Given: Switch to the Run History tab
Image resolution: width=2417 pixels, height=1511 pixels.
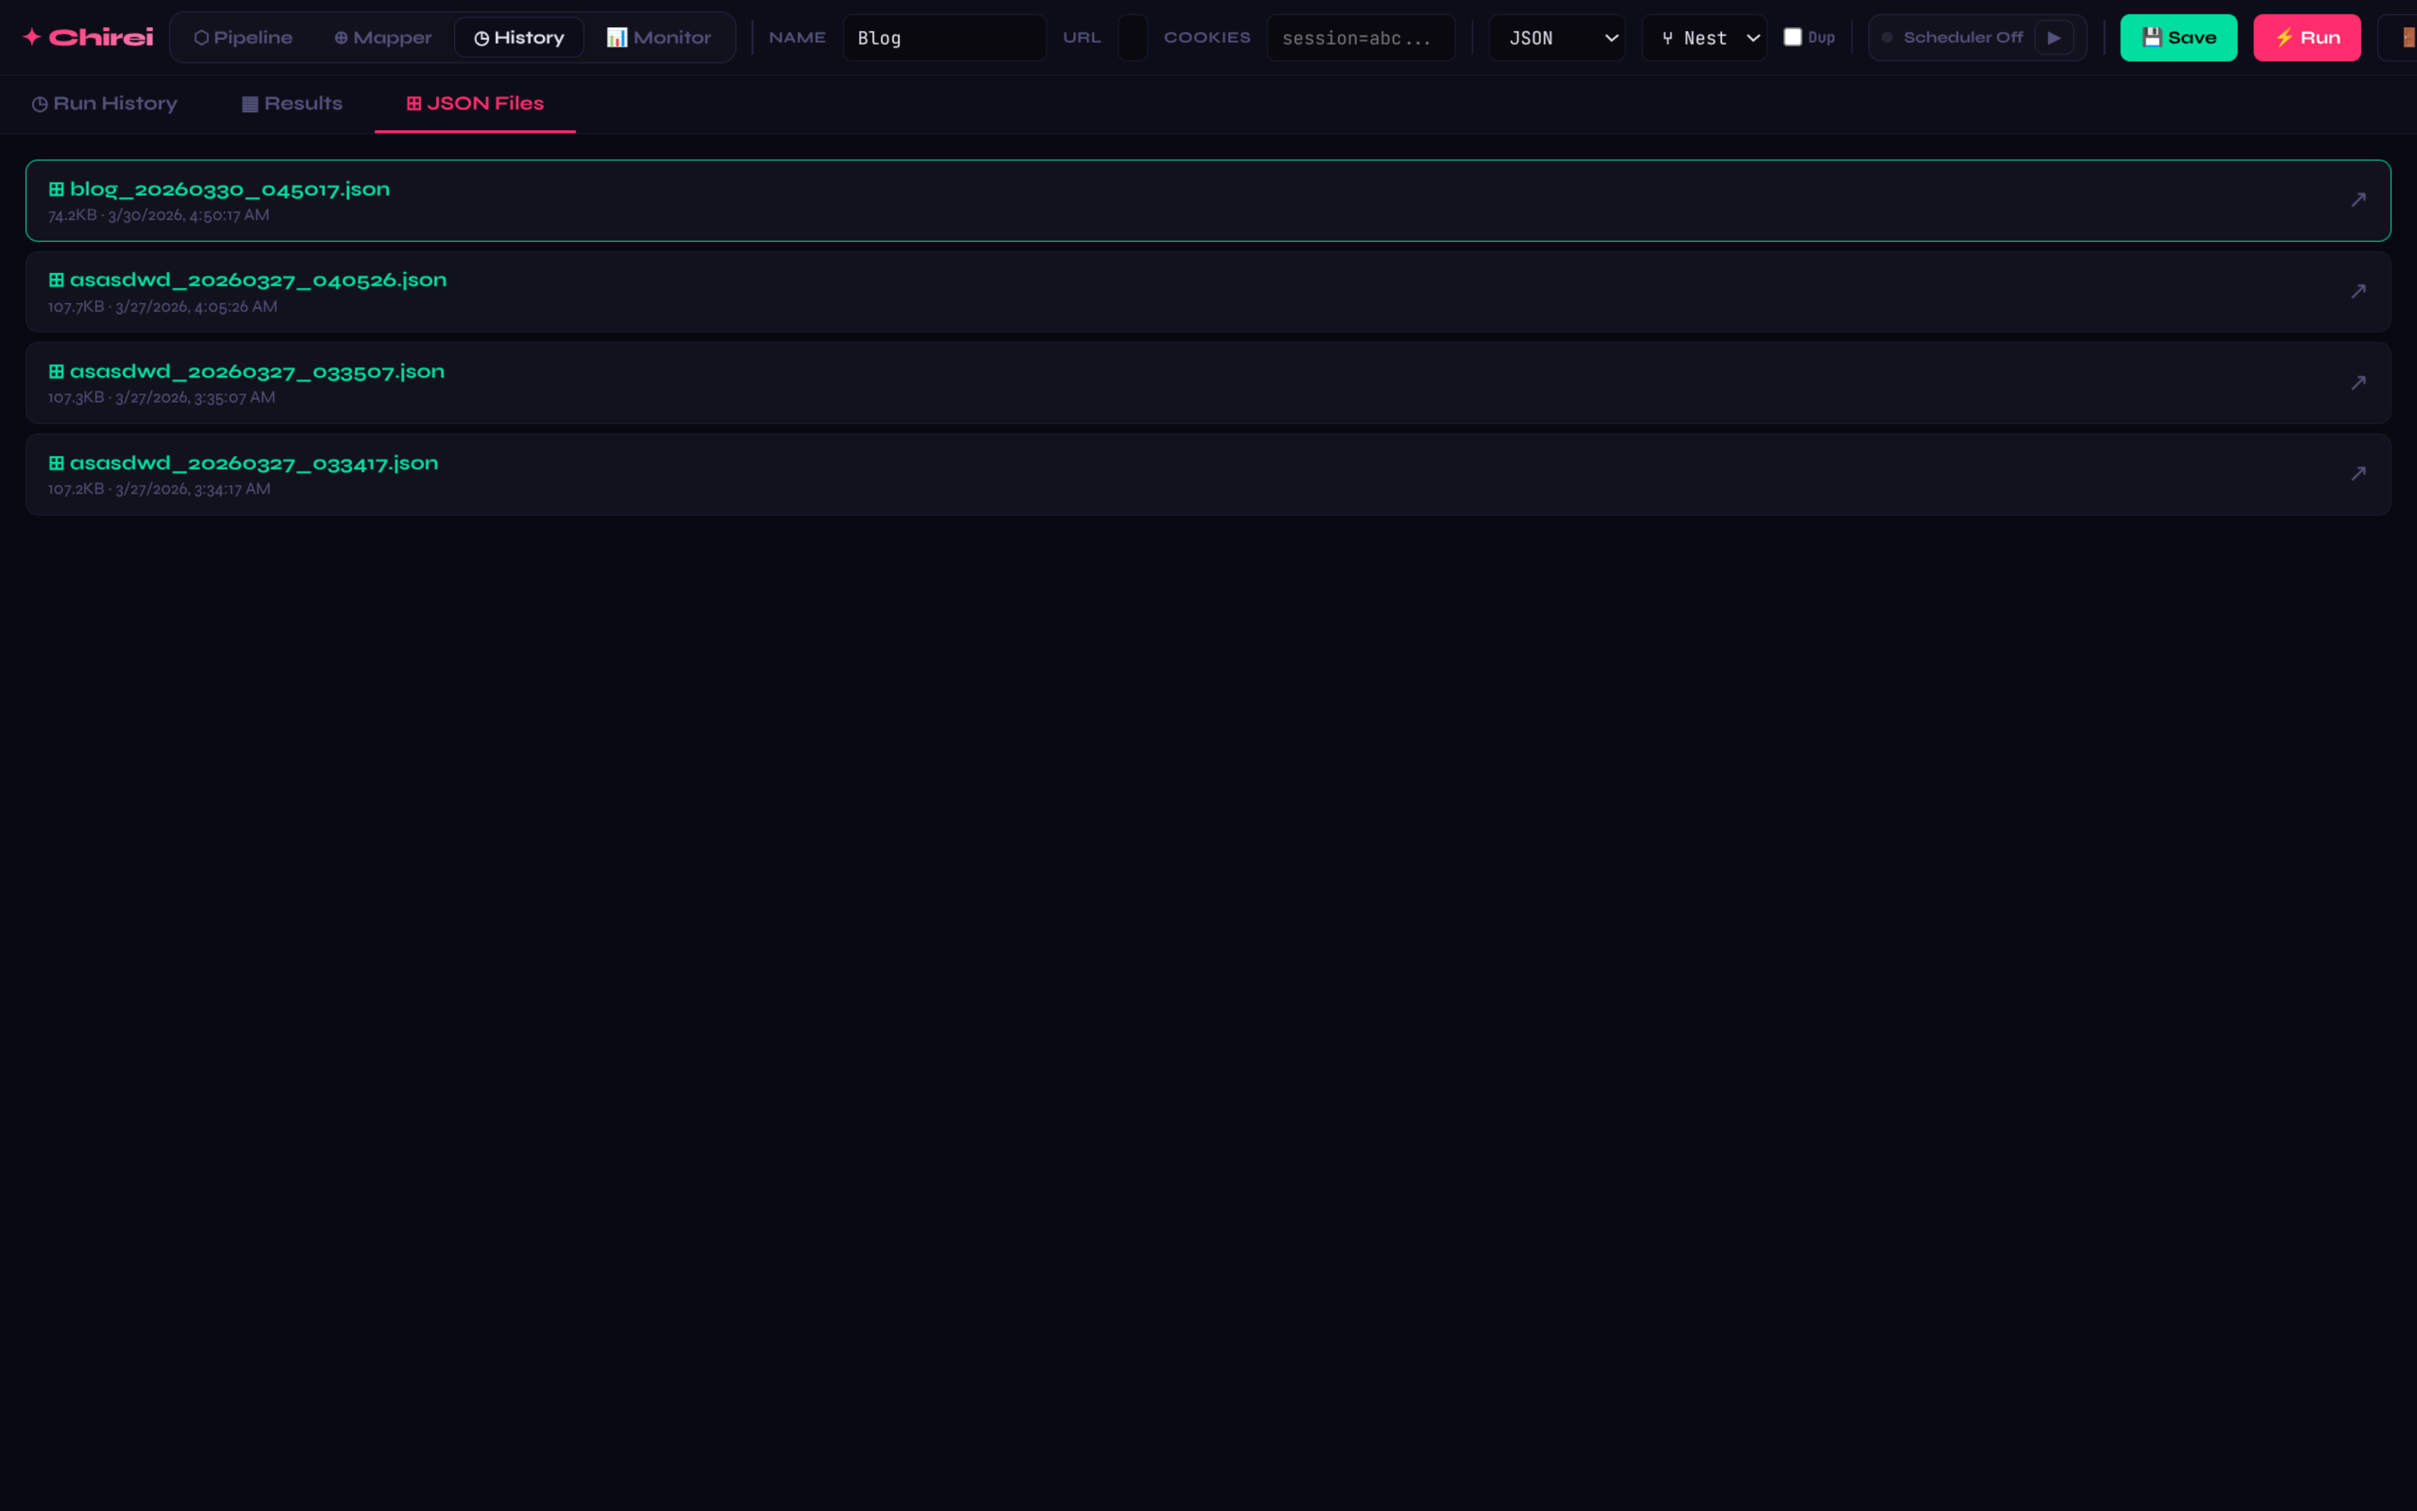Looking at the screenshot, I should pyautogui.click(x=105, y=104).
